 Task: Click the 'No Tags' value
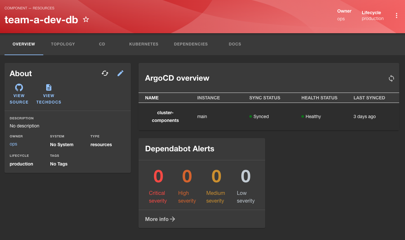[x=59, y=164]
